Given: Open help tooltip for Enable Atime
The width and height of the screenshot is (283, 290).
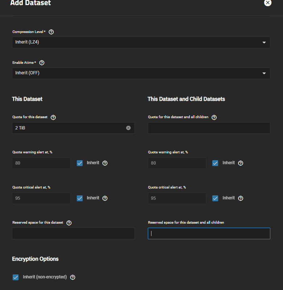Looking at the screenshot, I should click(42, 63).
